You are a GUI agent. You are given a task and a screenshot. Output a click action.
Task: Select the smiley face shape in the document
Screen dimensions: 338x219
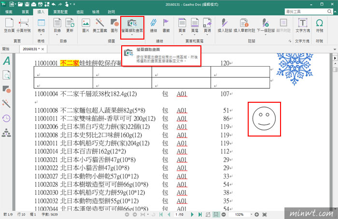[x=264, y=119]
